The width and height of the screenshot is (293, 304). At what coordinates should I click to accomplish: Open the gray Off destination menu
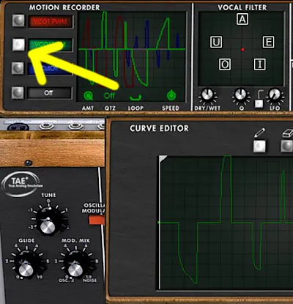(50, 93)
